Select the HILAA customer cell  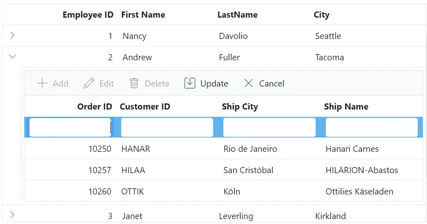coord(133,170)
